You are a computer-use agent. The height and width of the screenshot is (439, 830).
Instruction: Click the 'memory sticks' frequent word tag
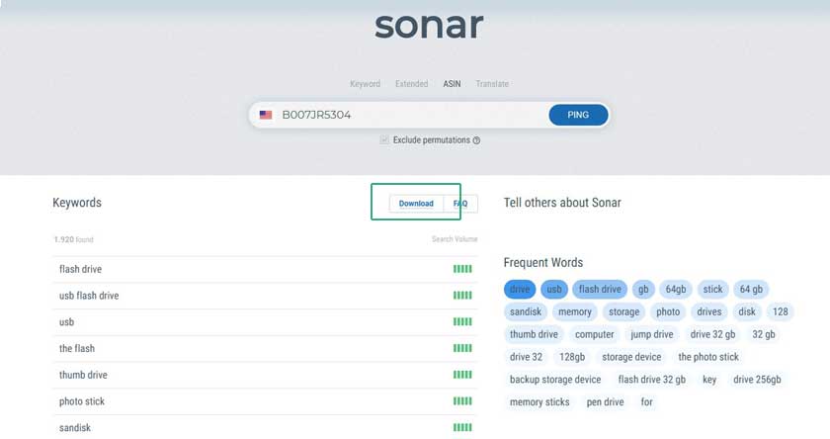[x=539, y=402]
